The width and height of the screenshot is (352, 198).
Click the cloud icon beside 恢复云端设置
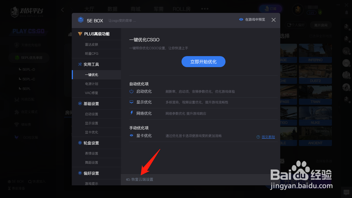click(128, 180)
